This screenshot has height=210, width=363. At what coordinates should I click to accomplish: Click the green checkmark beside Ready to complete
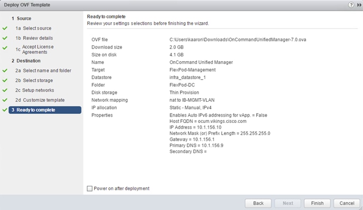5,110
